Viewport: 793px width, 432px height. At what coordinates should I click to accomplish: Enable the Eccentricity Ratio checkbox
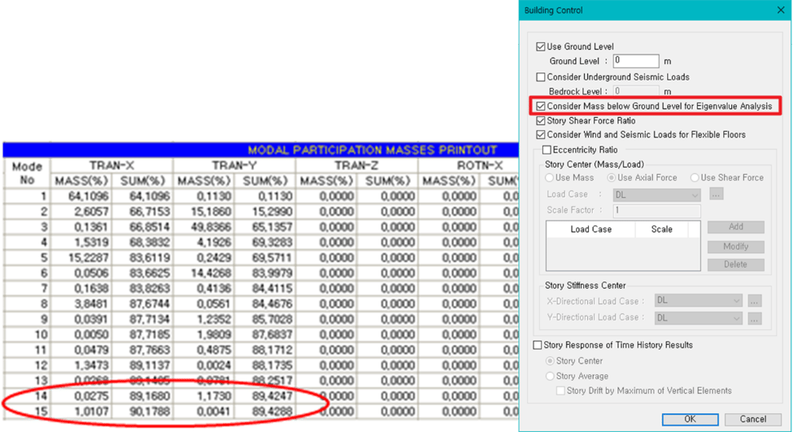click(x=547, y=150)
